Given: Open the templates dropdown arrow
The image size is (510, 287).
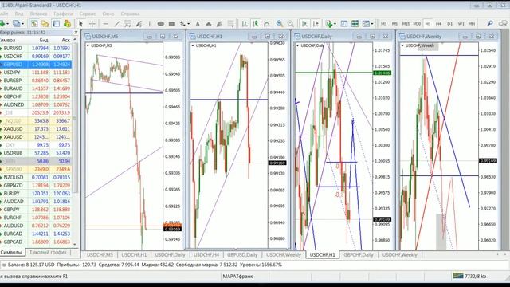Looking at the screenshot, I should pyautogui.click(x=372, y=24).
